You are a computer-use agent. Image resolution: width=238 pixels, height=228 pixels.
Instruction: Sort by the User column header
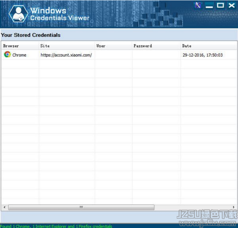pos(113,46)
